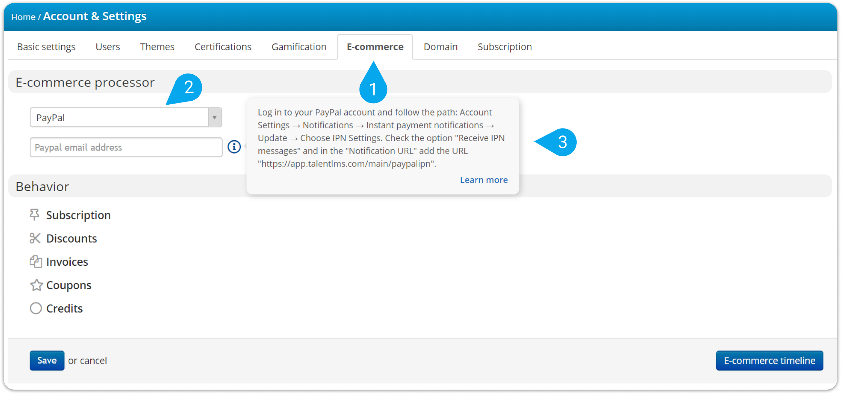
Task: Click the documents icon next to Invoices
Action: pos(36,261)
